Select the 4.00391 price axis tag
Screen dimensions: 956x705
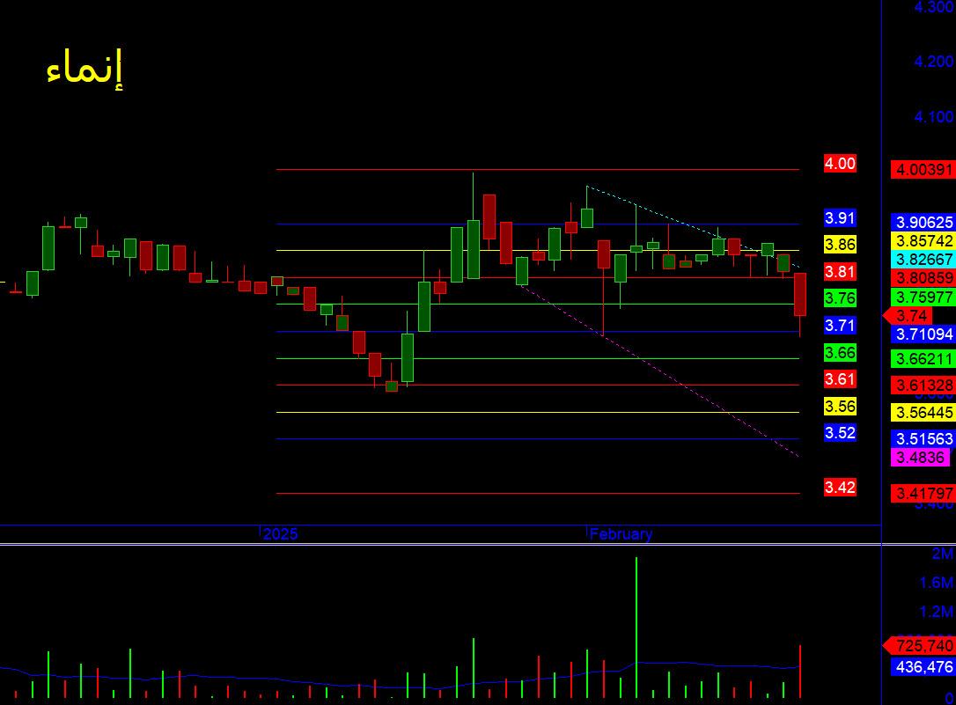coord(923,169)
